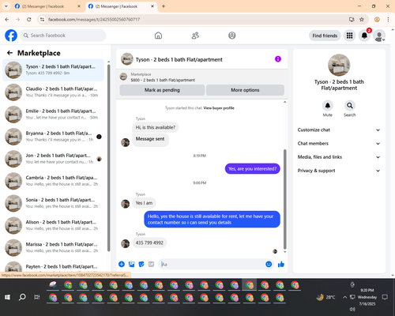Open more actions plus icon
This screenshot has height=316, width=395.
(122, 264)
